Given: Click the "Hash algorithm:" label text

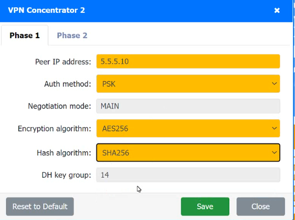Looking at the screenshot, I should coord(64,153).
